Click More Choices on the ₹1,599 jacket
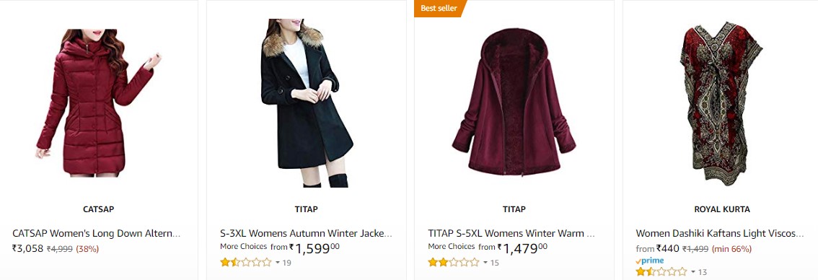The width and height of the screenshot is (818, 280). [x=244, y=247]
